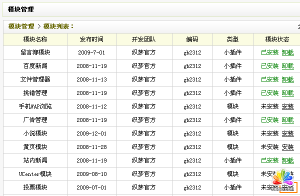Select the 模块名称 column header
Screen dimensions: 300x196
35,39
